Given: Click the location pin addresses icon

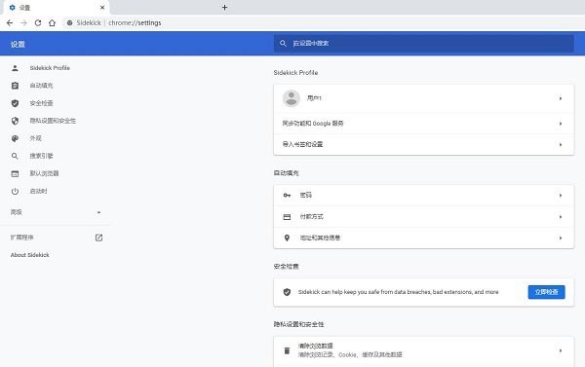Looking at the screenshot, I should 287,238.
